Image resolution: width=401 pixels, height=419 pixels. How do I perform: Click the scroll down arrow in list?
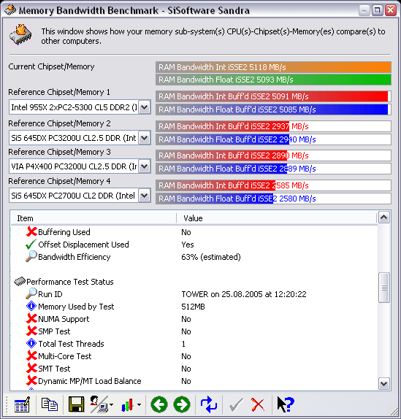click(x=384, y=384)
